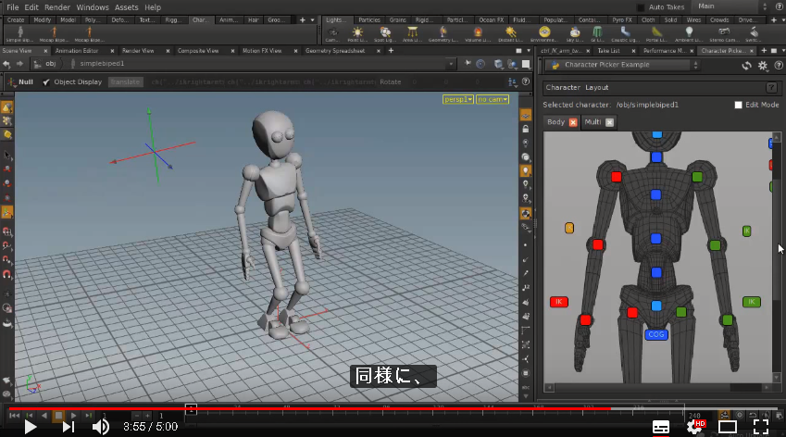This screenshot has height=437, width=786.
Task: Add a Stereo Camera from the shelf
Action: (724, 34)
